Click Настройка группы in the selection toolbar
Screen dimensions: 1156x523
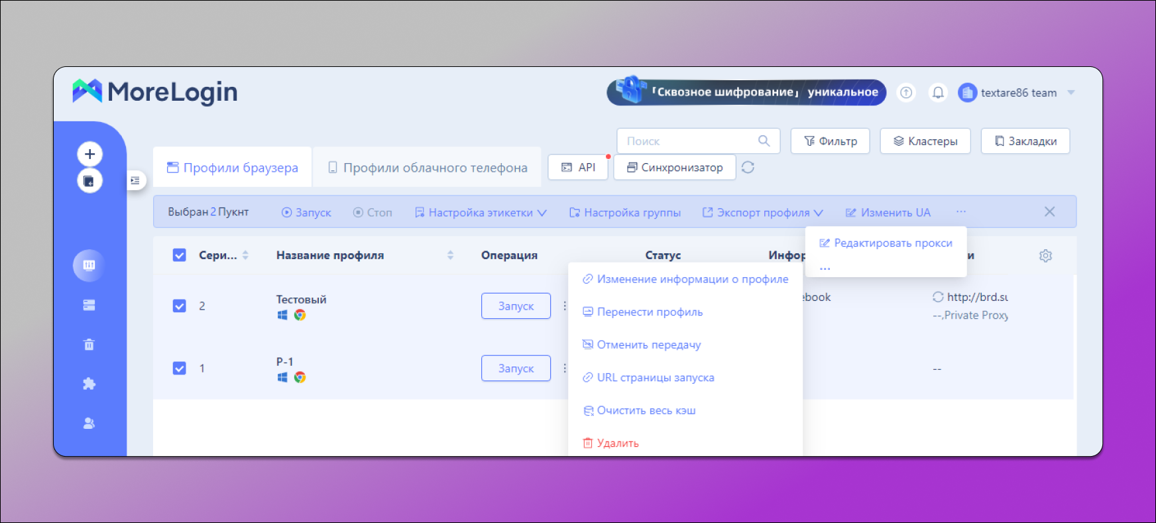click(x=625, y=212)
